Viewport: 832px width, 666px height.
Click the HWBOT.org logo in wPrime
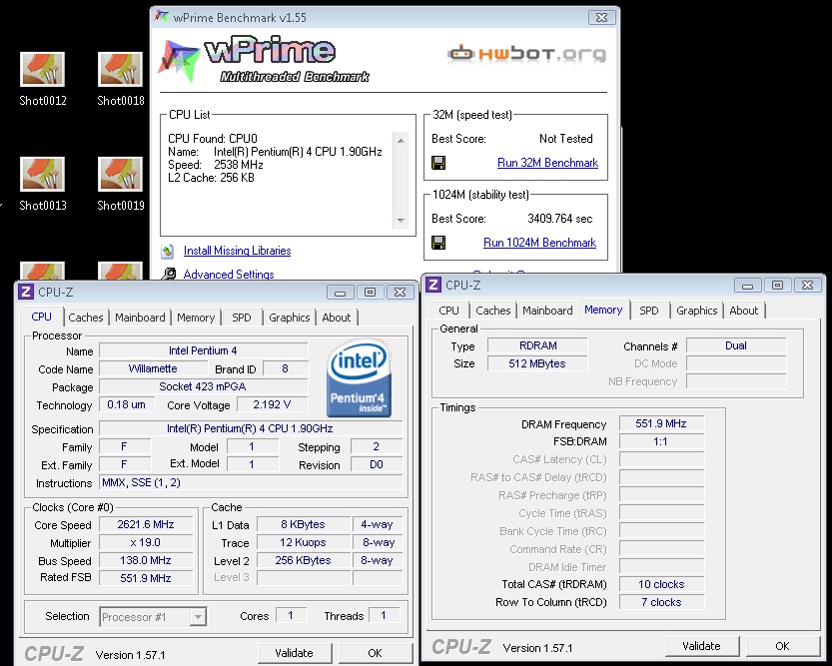(x=527, y=54)
